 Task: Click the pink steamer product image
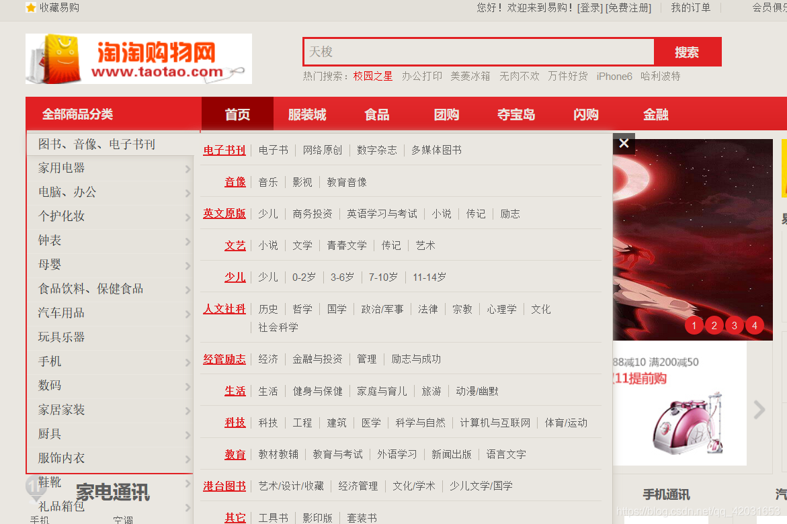pyautogui.click(x=689, y=423)
